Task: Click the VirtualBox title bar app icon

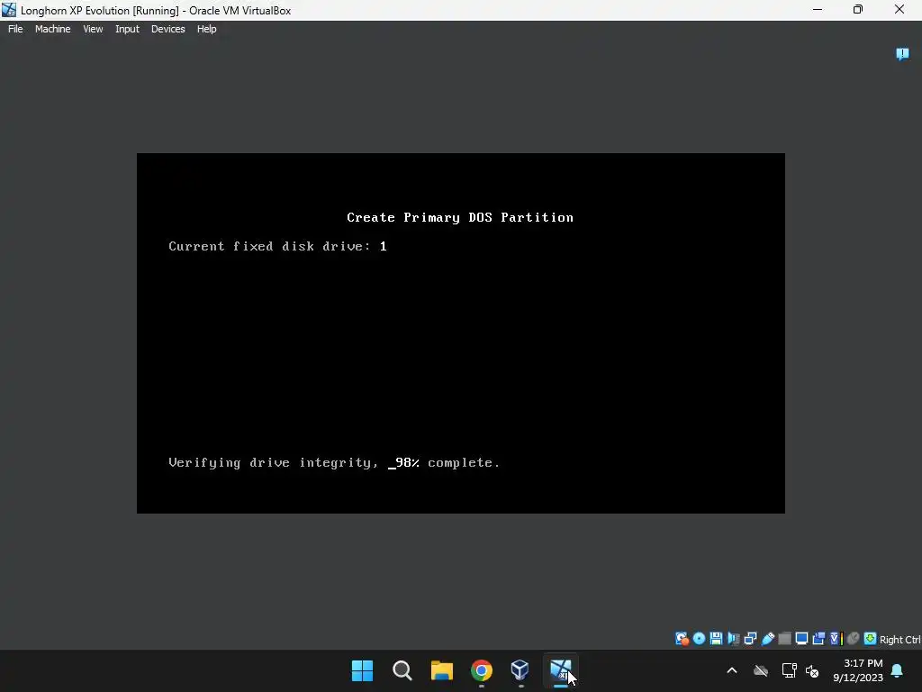Action: coord(9,10)
